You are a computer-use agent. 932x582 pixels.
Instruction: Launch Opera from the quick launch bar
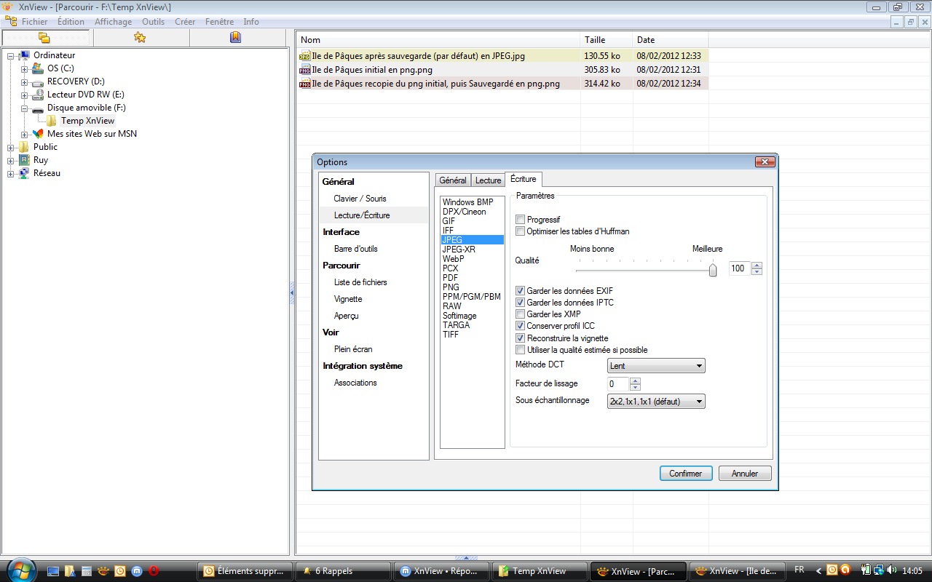(x=154, y=571)
